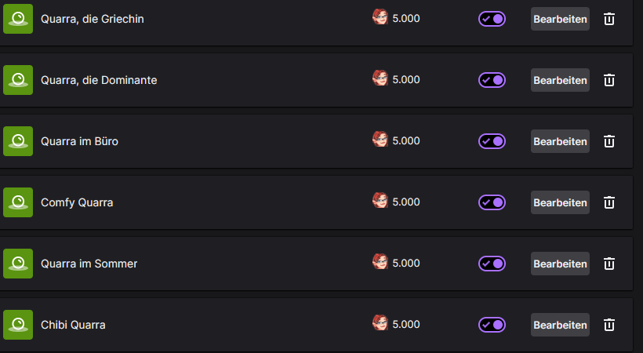This screenshot has width=643, height=353.
Task: Toggle off Quarra, die Dominante reward
Action: 492,80
